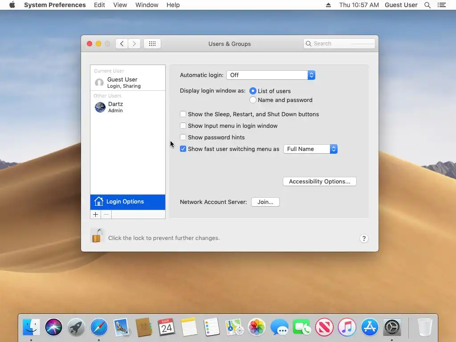Open System Preferences gear in dock
The width and height of the screenshot is (456, 342).
coord(392,327)
